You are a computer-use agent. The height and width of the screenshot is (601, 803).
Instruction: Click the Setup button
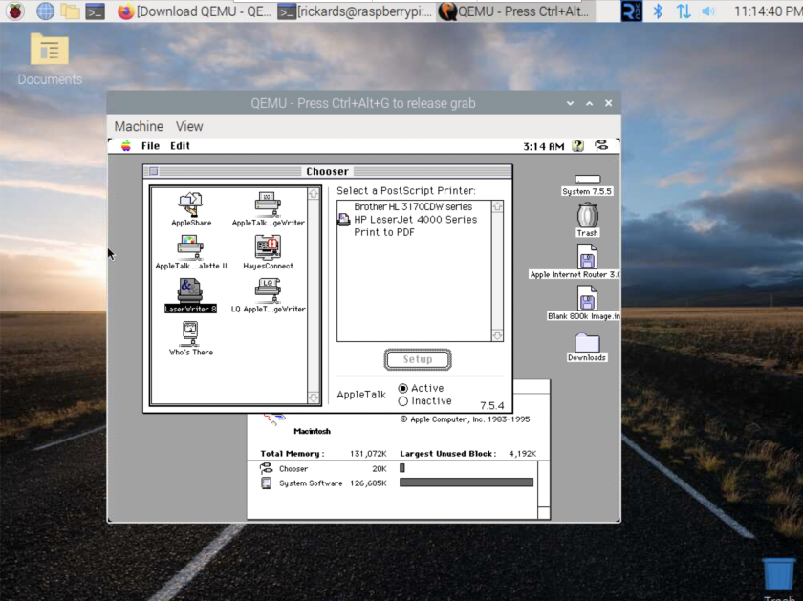point(418,359)
